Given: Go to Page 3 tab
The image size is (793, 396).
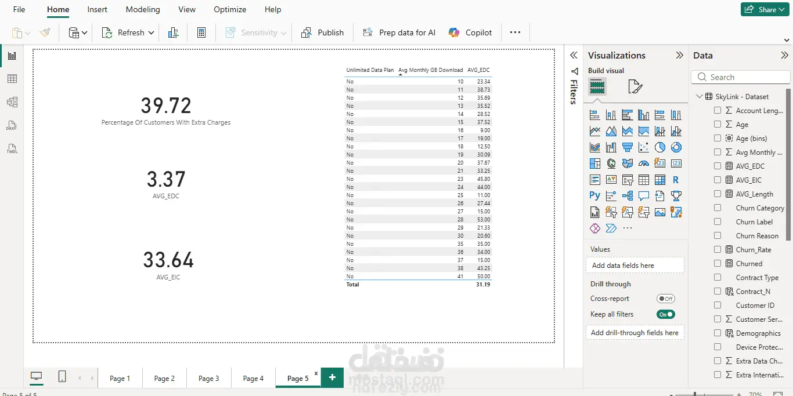Looking at the screenshot, I should (209, 378).
